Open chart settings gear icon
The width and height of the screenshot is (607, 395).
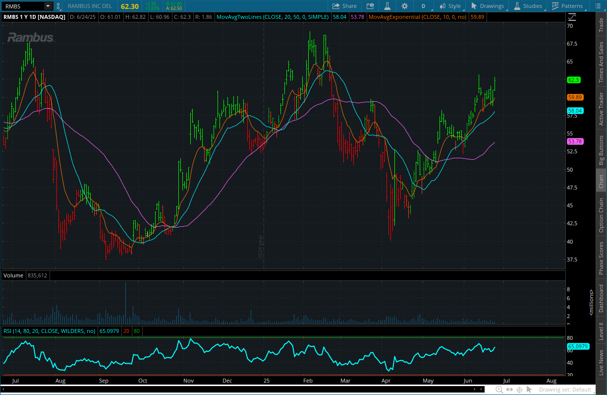coord(405,6)
